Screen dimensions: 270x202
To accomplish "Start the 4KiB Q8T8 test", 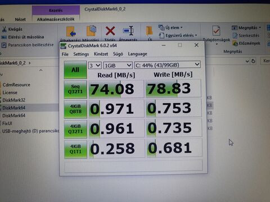I will 75,109.
